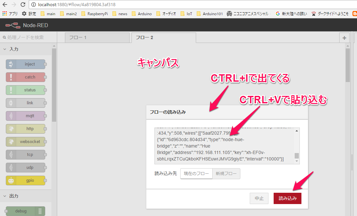Collapse the 入力 palette category

pyautogui.click(x=5, y=49)
